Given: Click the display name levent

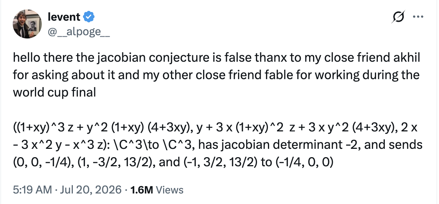Looking at the screenshot, I should point(64,16).
